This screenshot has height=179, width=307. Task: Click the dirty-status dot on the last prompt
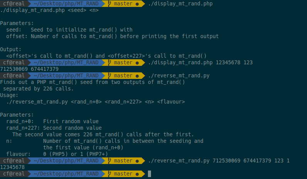(x=137, y=174)
